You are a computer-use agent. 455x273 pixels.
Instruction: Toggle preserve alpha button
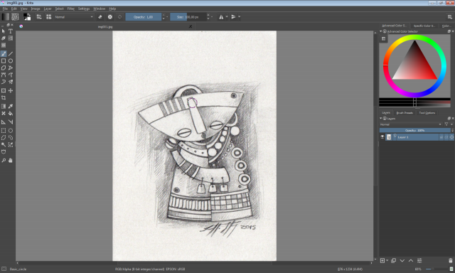click(x=110, y=17)
